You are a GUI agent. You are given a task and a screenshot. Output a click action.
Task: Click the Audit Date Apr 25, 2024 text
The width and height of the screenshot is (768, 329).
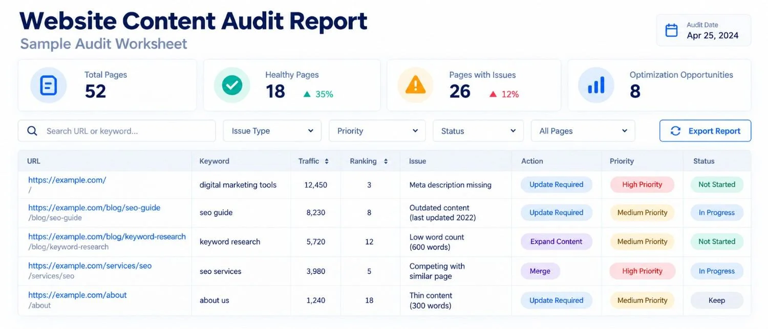pyautogui.click(x=713, y=31)
